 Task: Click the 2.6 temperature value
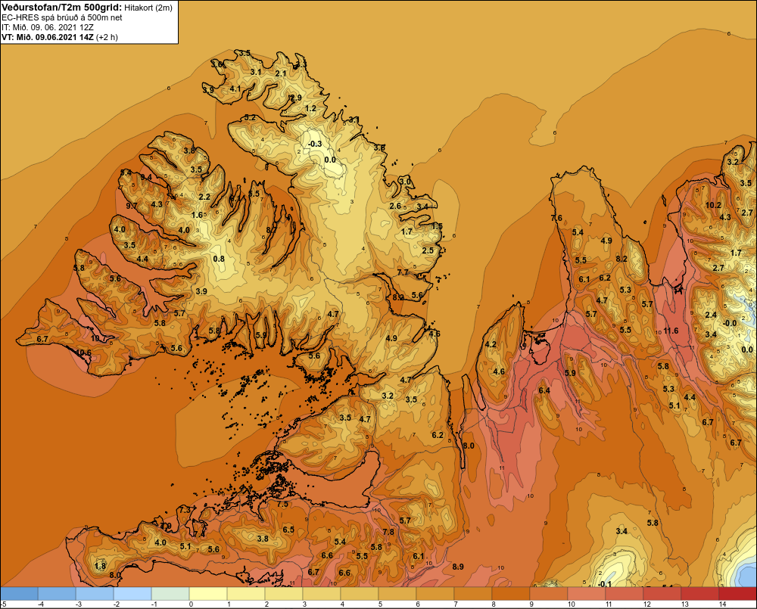click(395, 206)
